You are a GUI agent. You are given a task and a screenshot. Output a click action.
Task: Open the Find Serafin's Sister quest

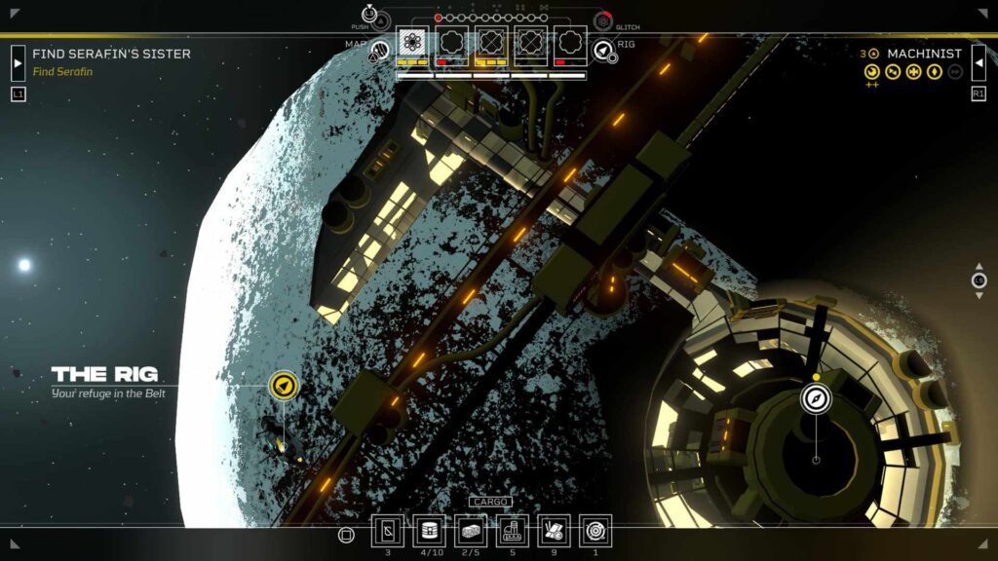111,54
